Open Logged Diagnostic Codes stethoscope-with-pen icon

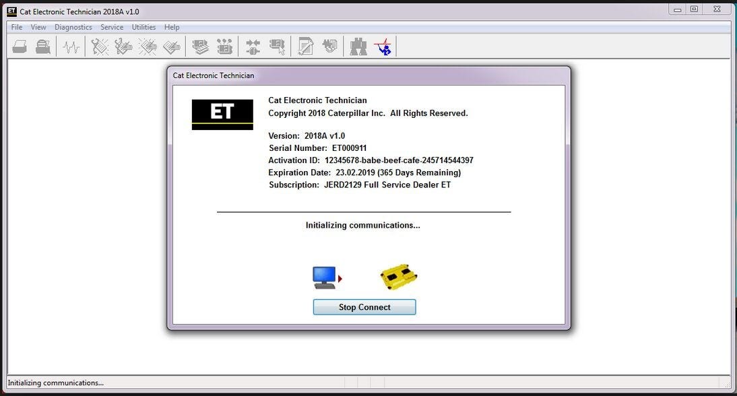pos(123,46)
